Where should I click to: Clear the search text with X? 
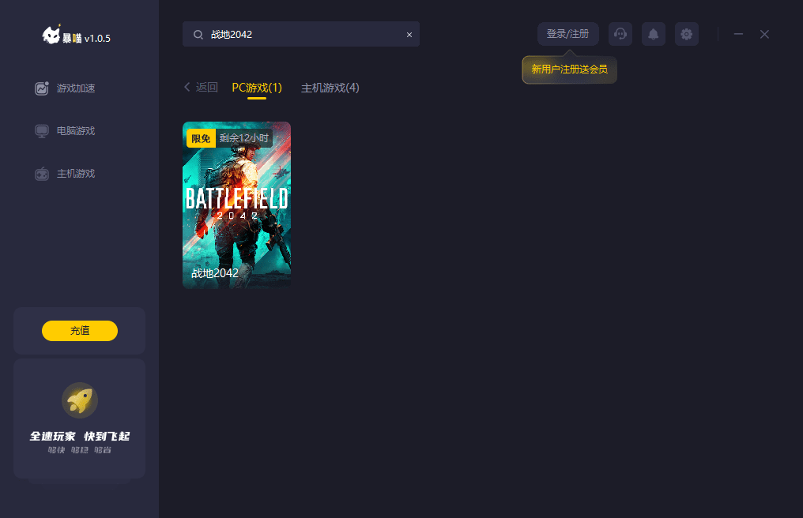pos(409,35)
